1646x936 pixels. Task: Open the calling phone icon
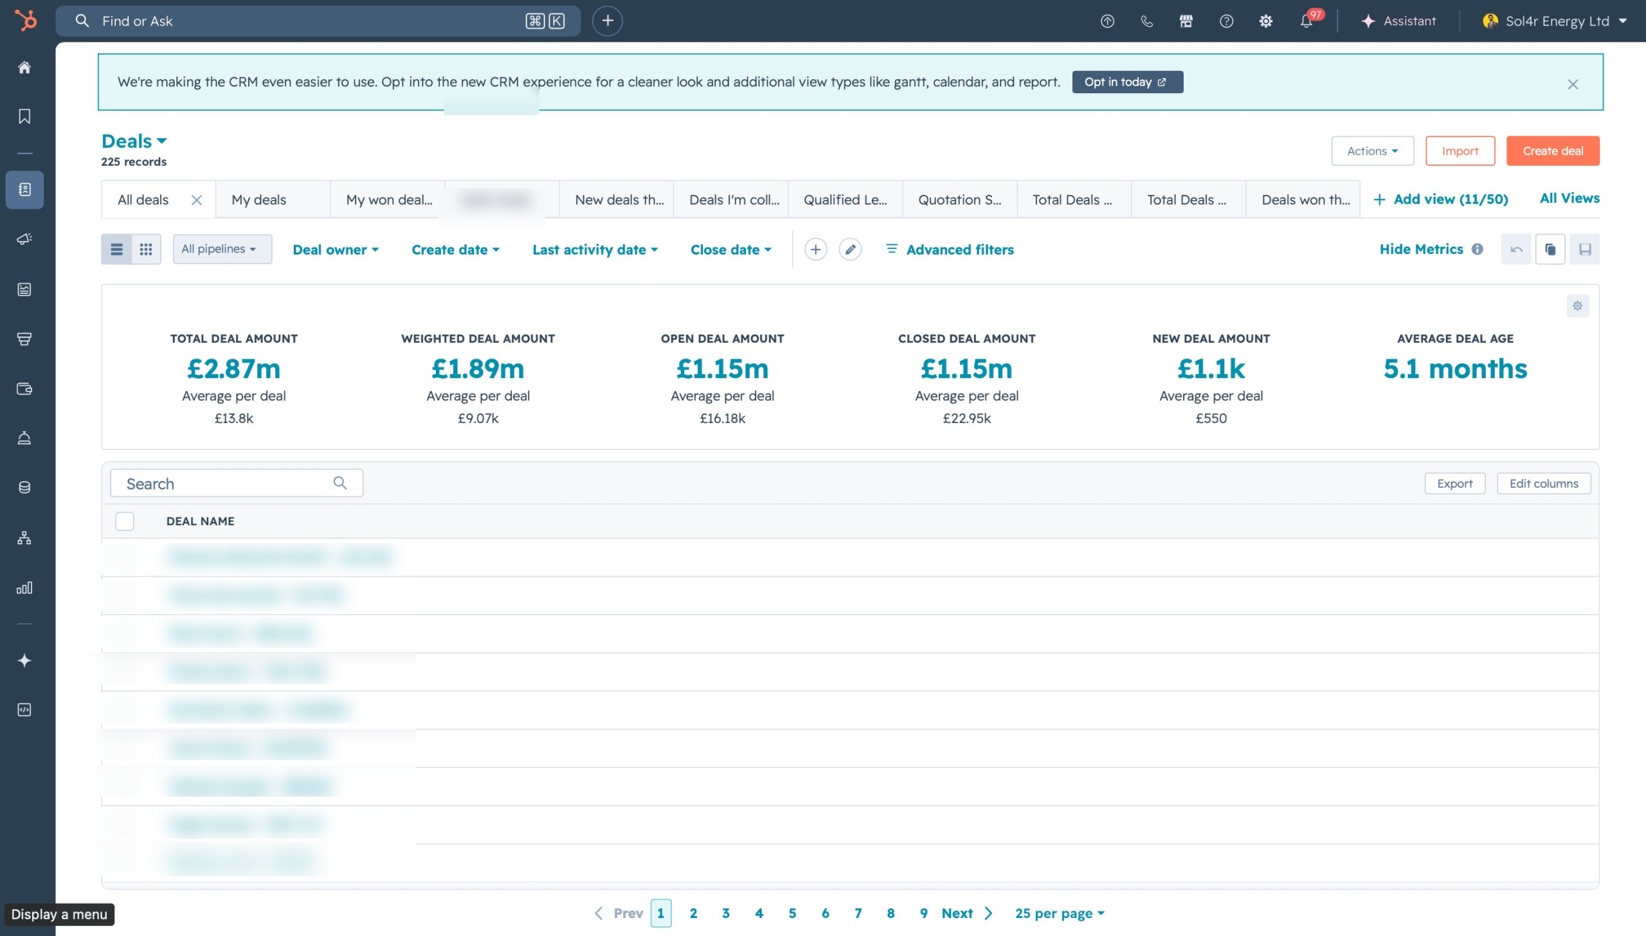click(1146, 21)
